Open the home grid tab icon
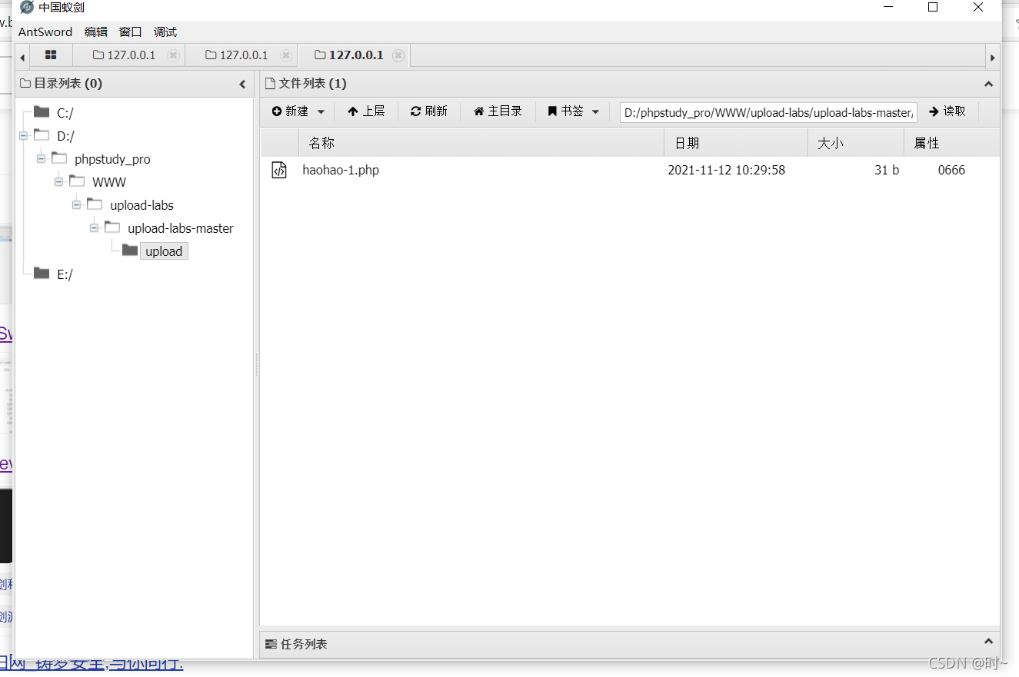The height and width of the screenshot is (677, 1019). (51, 55)
